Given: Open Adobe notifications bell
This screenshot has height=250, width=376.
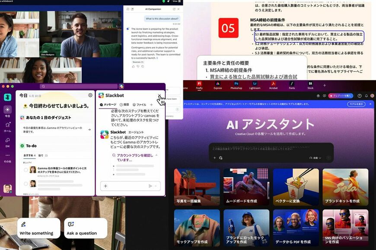Looking at the screenshot, I should [x=366, y=96].
